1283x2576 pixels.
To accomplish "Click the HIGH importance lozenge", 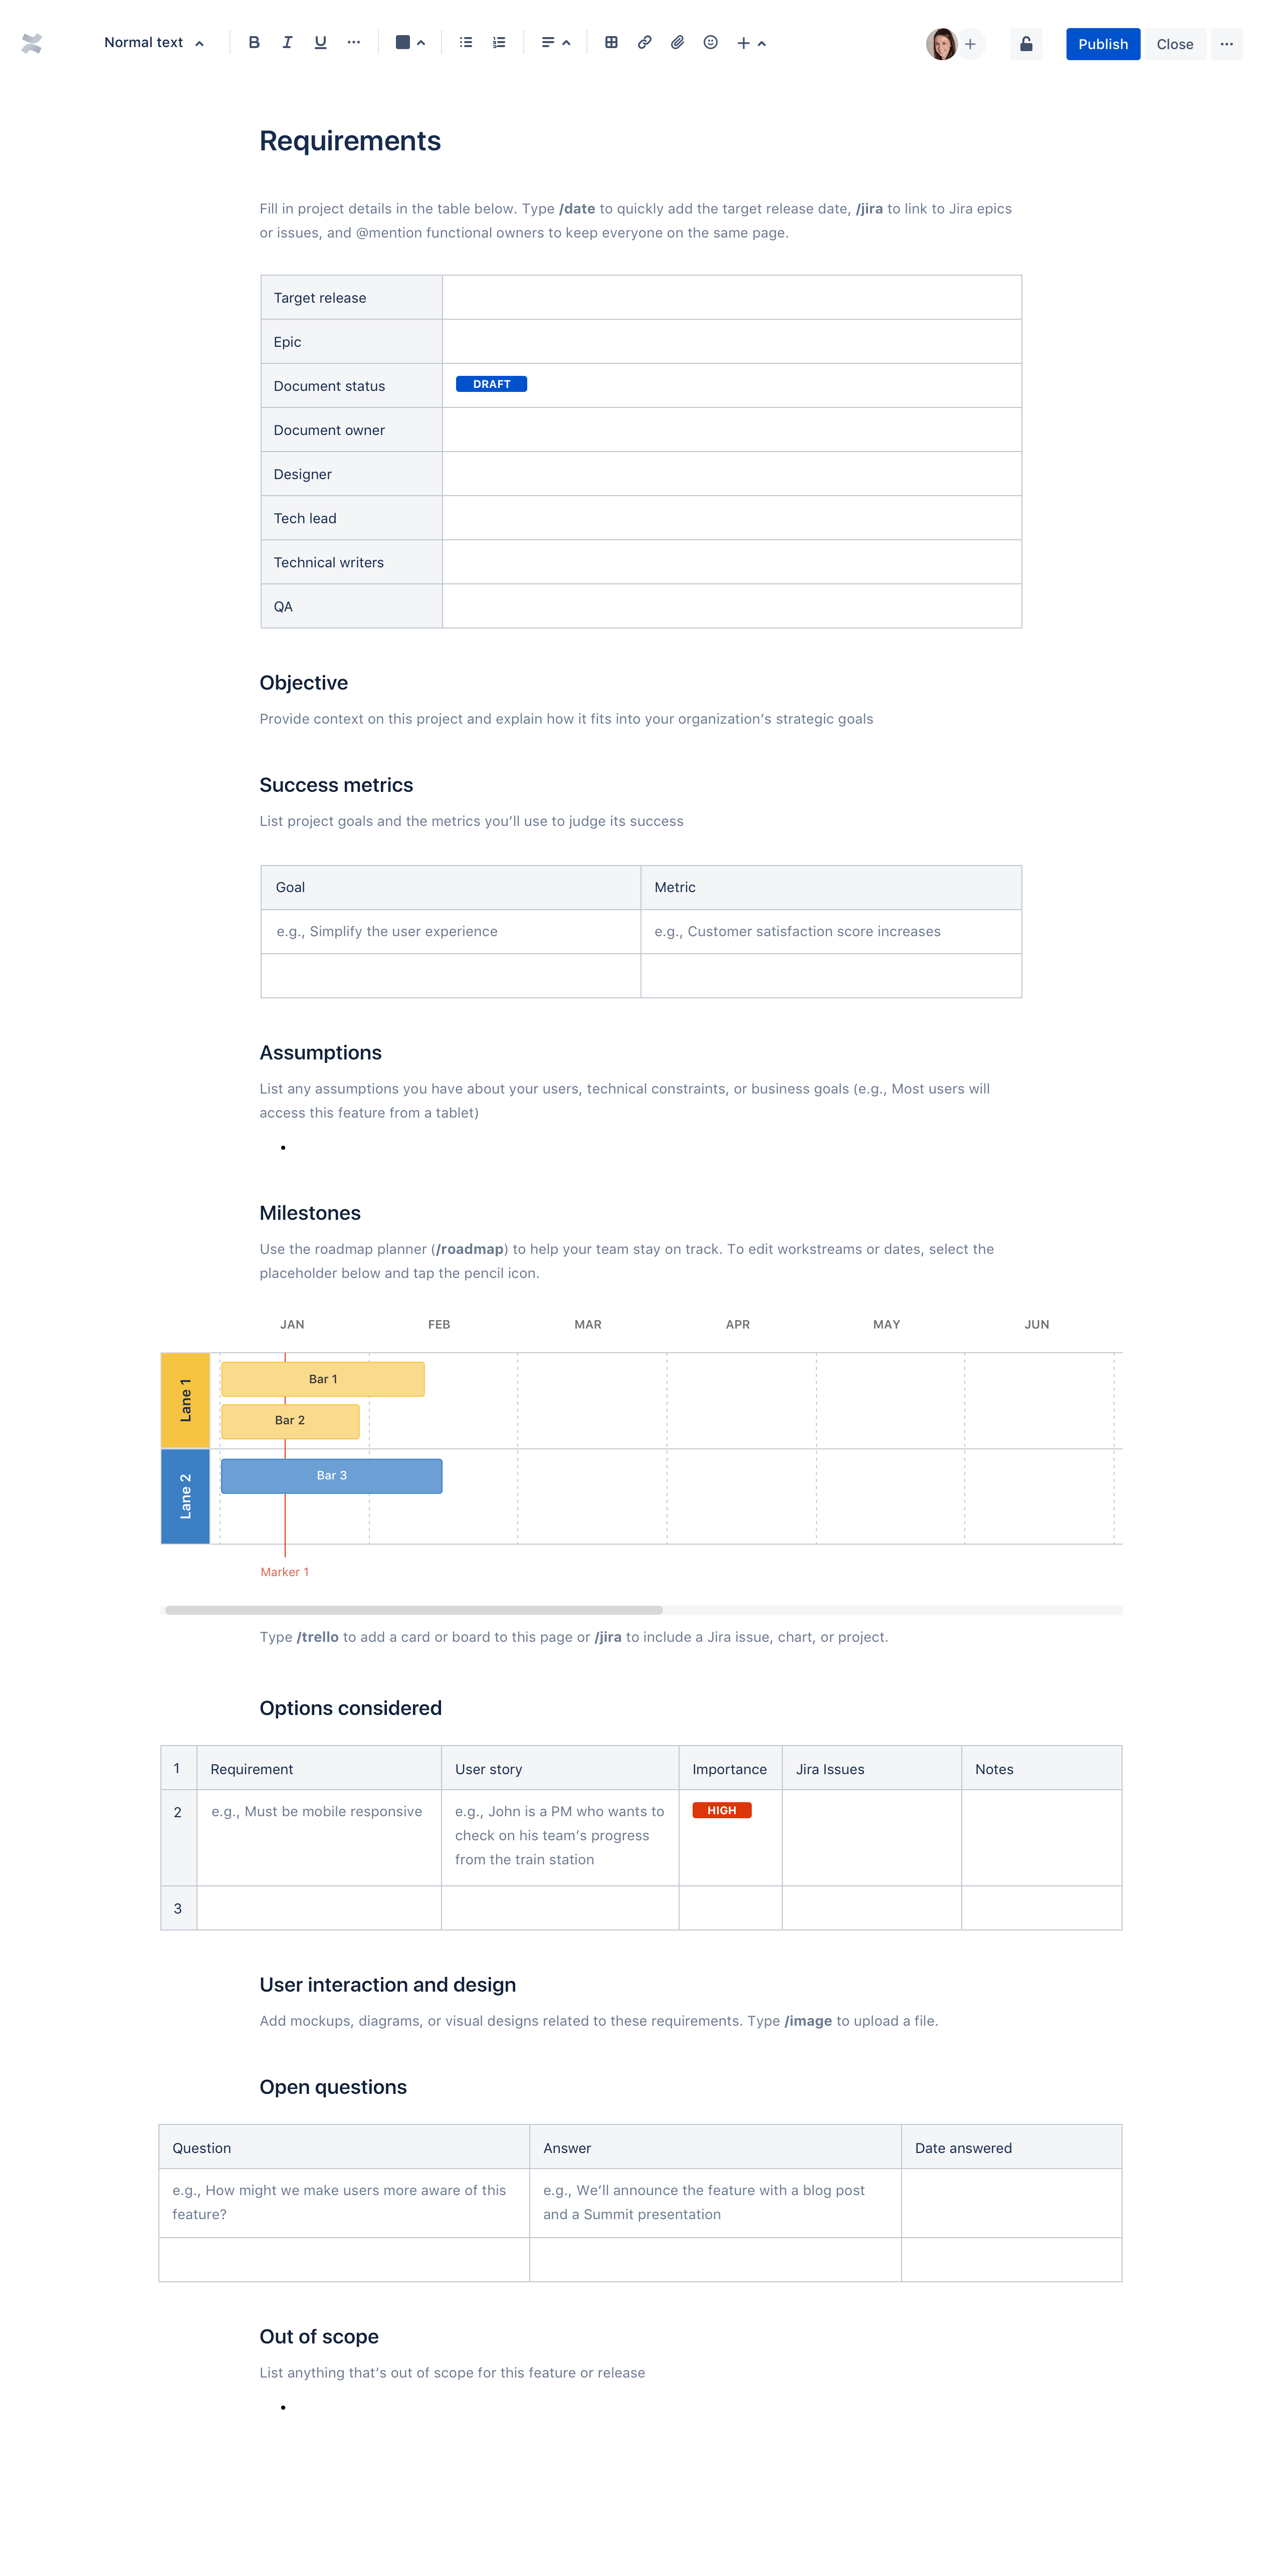I will tap(721, 1810).
